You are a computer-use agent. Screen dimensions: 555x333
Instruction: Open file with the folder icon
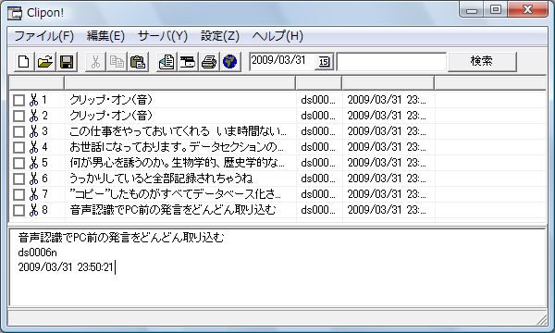coord(45,62)
